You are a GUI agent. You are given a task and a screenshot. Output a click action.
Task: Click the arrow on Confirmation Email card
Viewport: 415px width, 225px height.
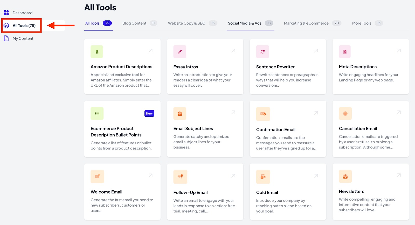316,113
